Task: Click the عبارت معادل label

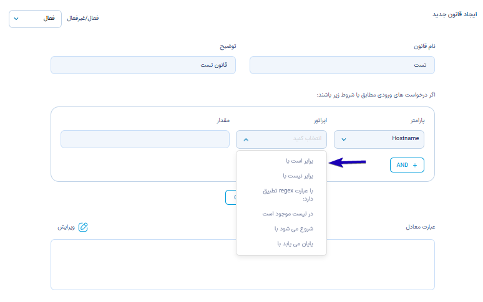Action: point(421,227)
